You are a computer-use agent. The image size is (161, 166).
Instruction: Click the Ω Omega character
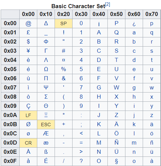click(x=46, y=69)
